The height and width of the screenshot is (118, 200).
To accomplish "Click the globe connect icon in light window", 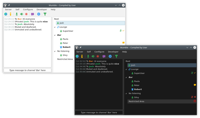I will [6, 14].
